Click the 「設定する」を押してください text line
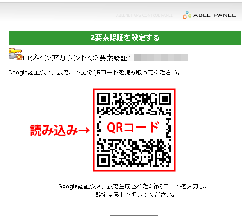Viewport: 245px width, 223px height. pyautogui.click(x=134, y=195)
